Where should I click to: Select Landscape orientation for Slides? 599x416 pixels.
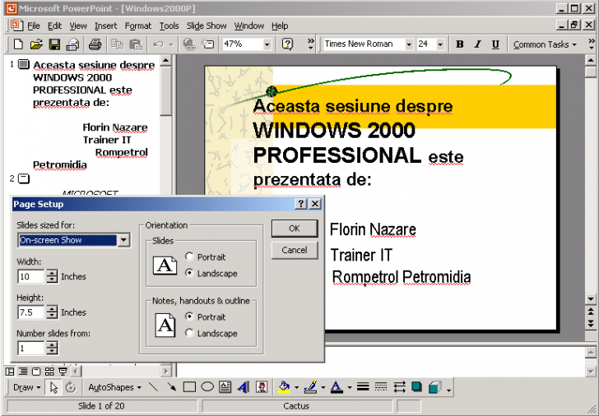pyautogui.click(x=189, y=273)
